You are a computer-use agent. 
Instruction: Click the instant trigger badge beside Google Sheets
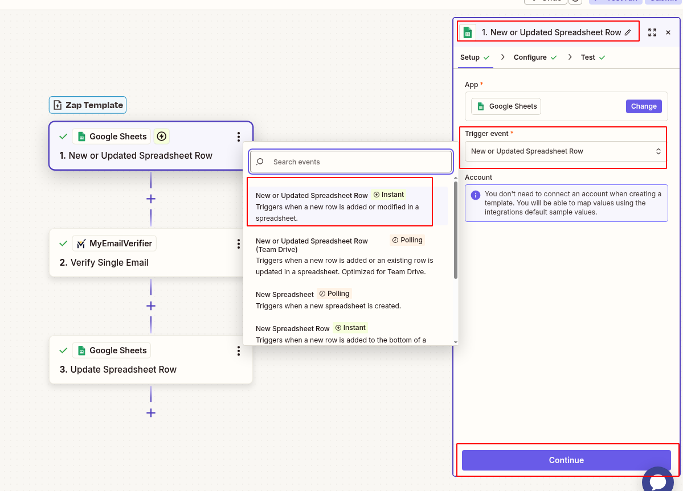coord(161,136)
